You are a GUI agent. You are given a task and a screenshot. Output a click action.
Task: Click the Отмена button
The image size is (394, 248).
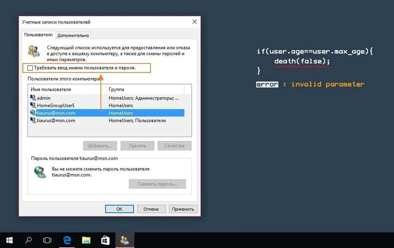[x=151, y=209]
